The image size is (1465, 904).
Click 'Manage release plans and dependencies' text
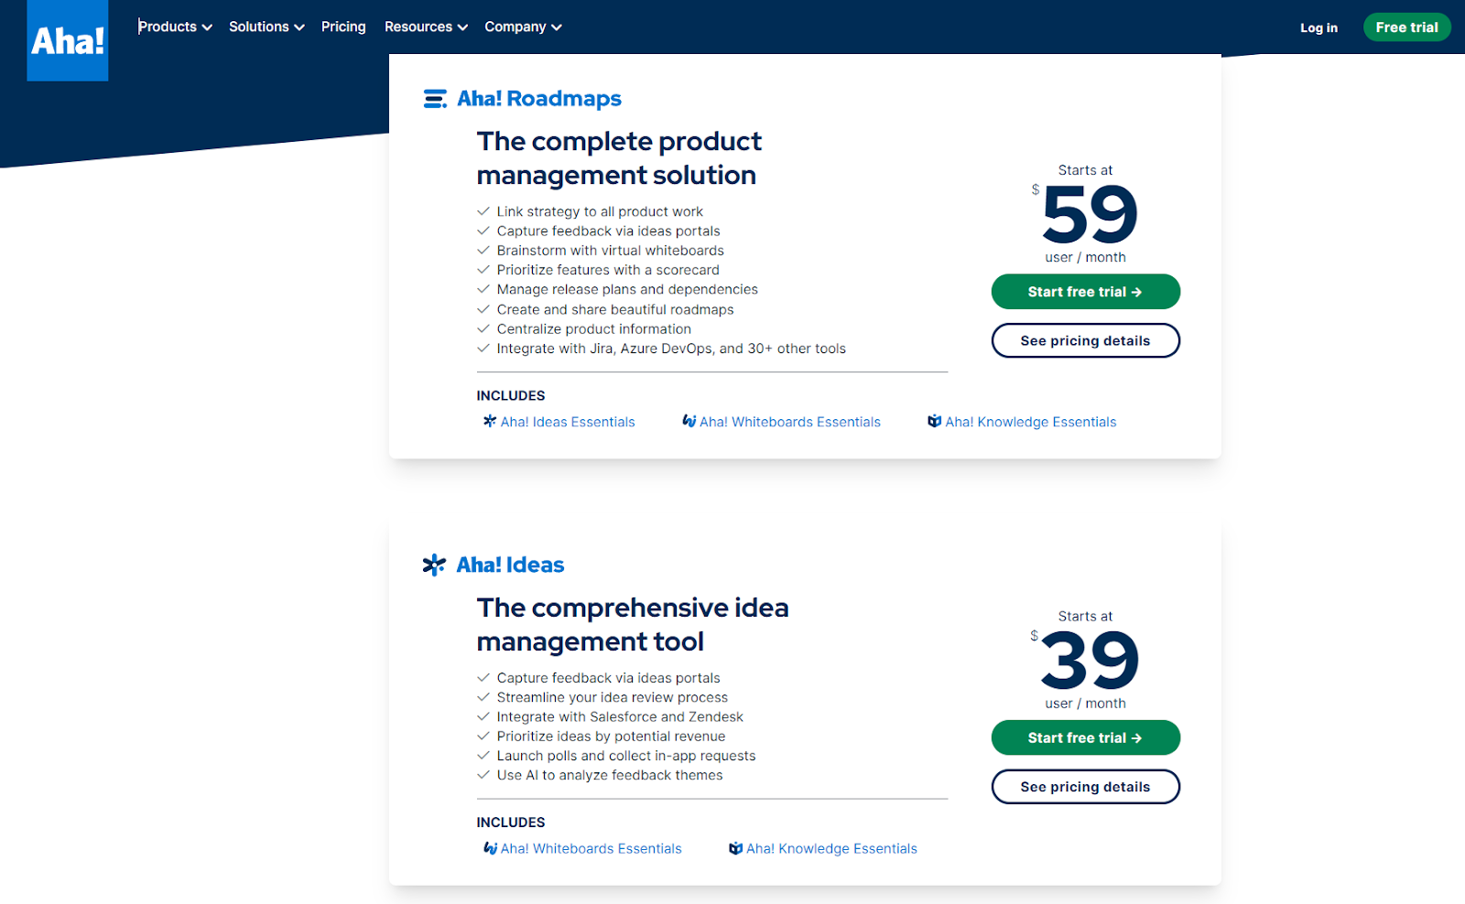pyautogui.click(x=627, y=289)
